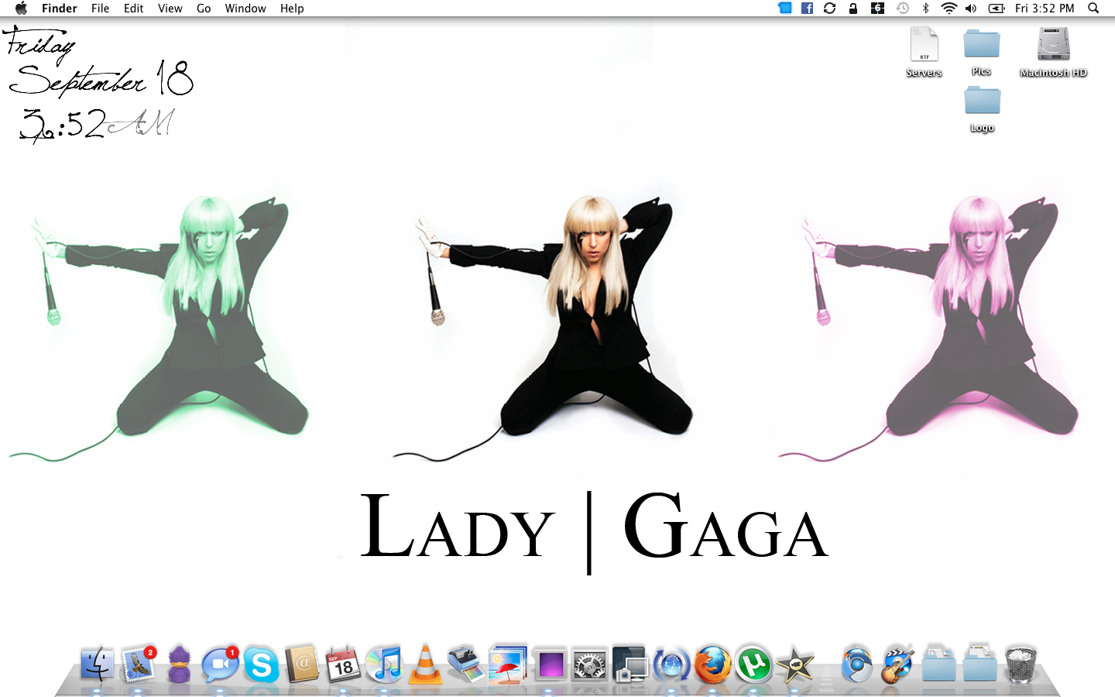Click the volume speaker icon
The height and width of the screenshot is (697, 1115).
971,9
